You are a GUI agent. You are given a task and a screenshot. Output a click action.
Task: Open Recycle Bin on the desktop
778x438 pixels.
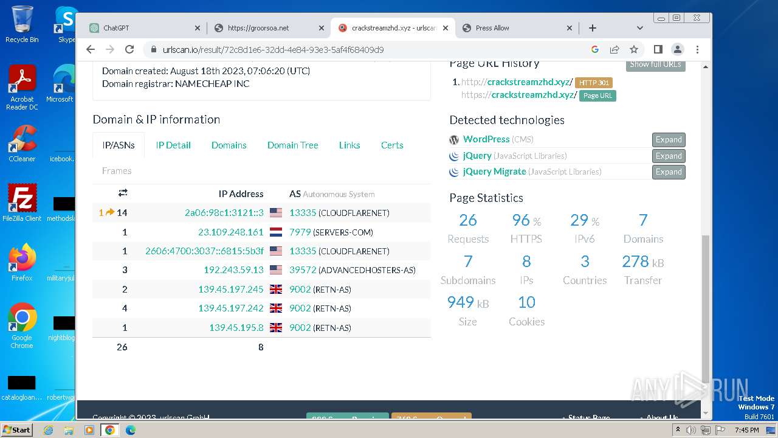22,24
